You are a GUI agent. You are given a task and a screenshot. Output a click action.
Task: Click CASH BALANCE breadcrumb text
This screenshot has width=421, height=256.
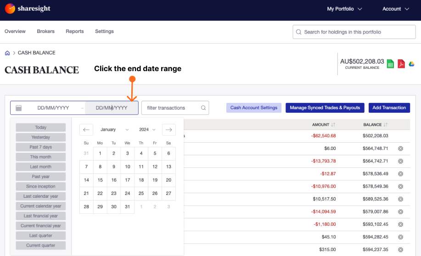pyautogui.click(x=37, y=53)
